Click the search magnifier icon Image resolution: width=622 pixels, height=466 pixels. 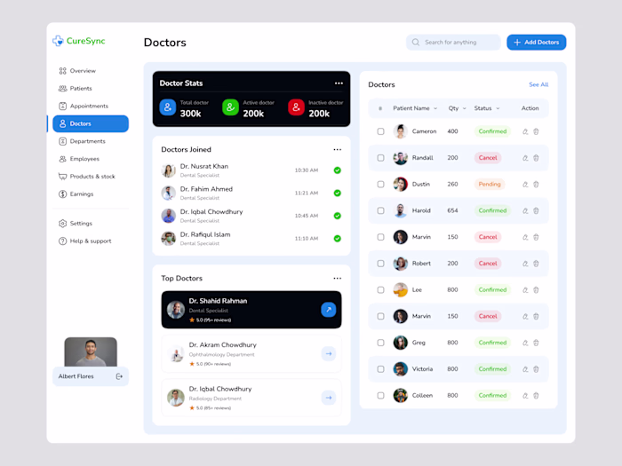click(415, 43)
